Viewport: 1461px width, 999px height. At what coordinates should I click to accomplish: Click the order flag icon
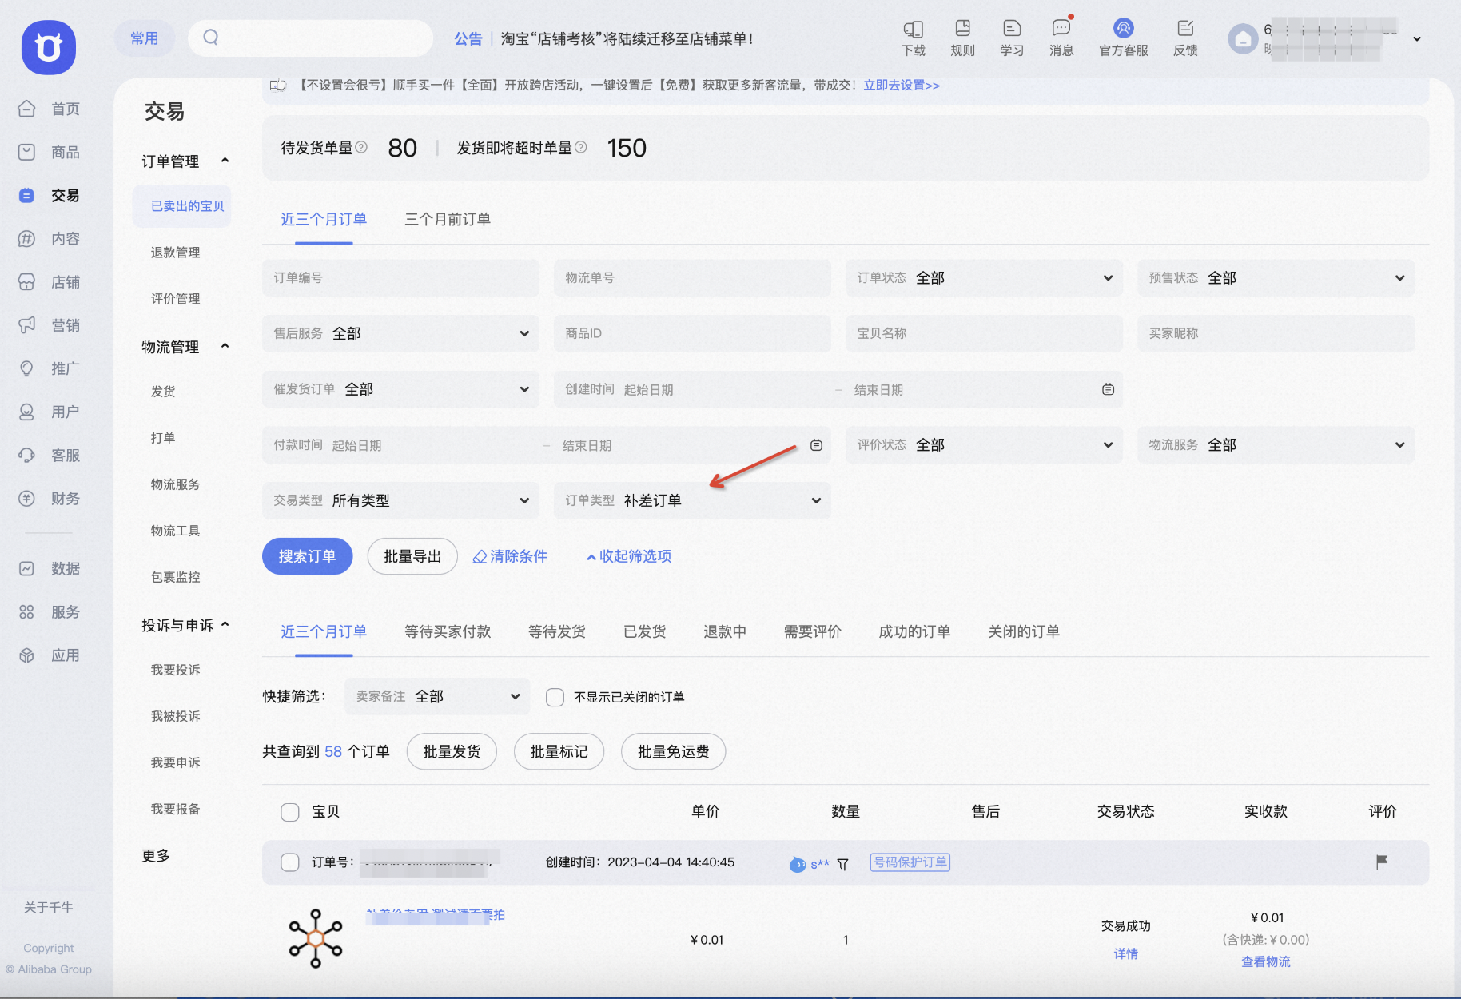[x=1382, y=862]
